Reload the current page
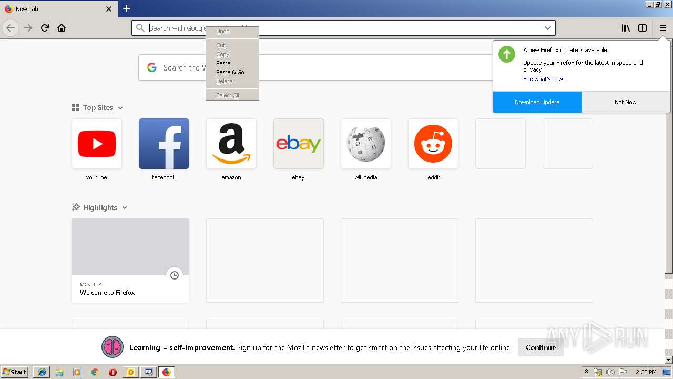This screenshot has width=673, height=379. pyautogui.click(x=45, y=28)
